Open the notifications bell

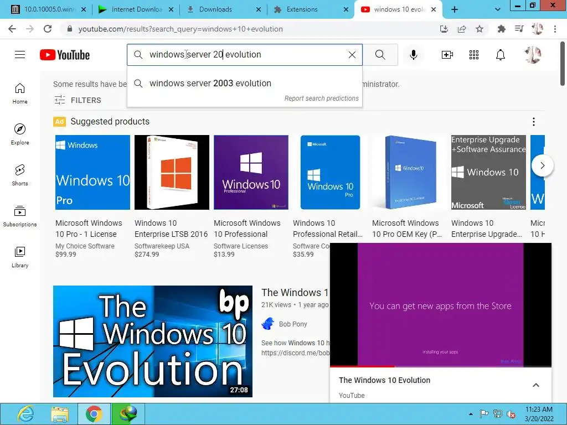pyautogui.click(x=501, y=55)
